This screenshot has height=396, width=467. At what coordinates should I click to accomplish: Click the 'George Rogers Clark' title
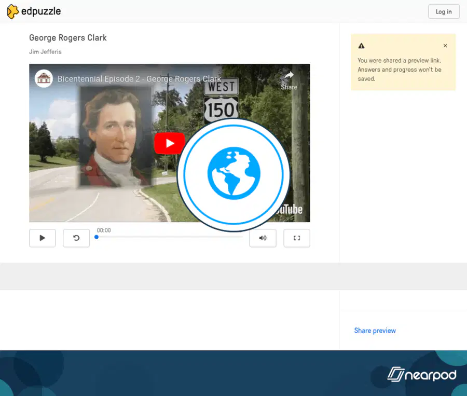coord(67,38)
